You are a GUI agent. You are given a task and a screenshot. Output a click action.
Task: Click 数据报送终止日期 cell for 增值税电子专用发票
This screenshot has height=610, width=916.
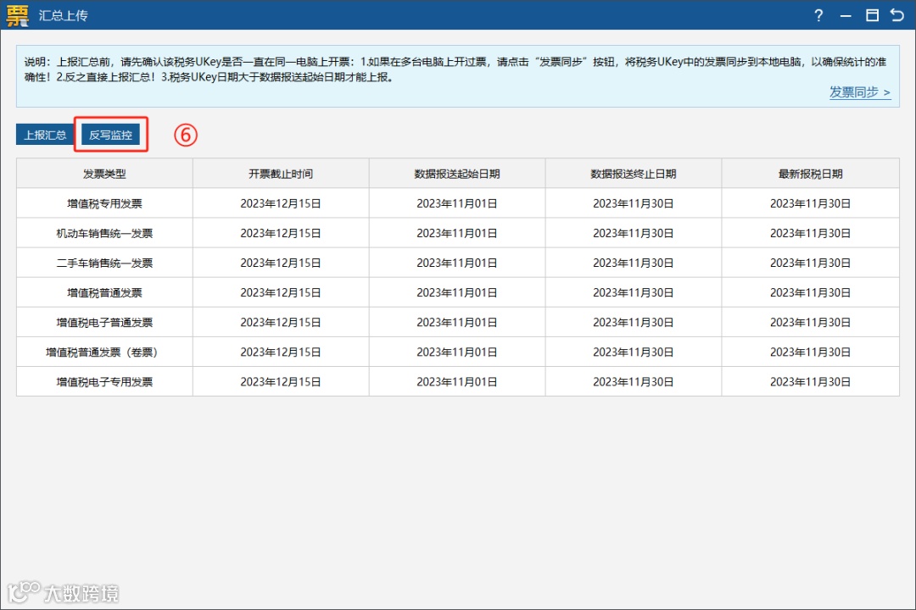tap(634, 382)
